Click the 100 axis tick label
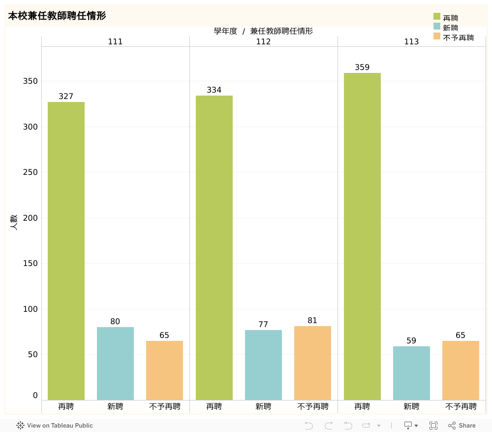492x432 pixels. coord(31,309)
